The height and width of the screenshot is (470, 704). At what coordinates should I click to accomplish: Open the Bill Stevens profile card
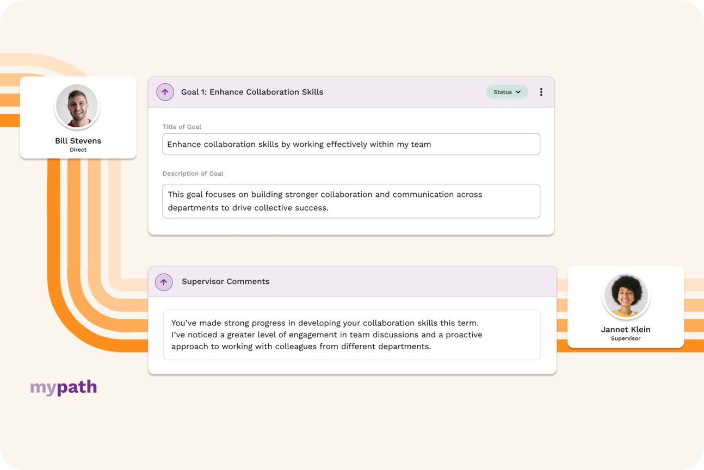78,117
